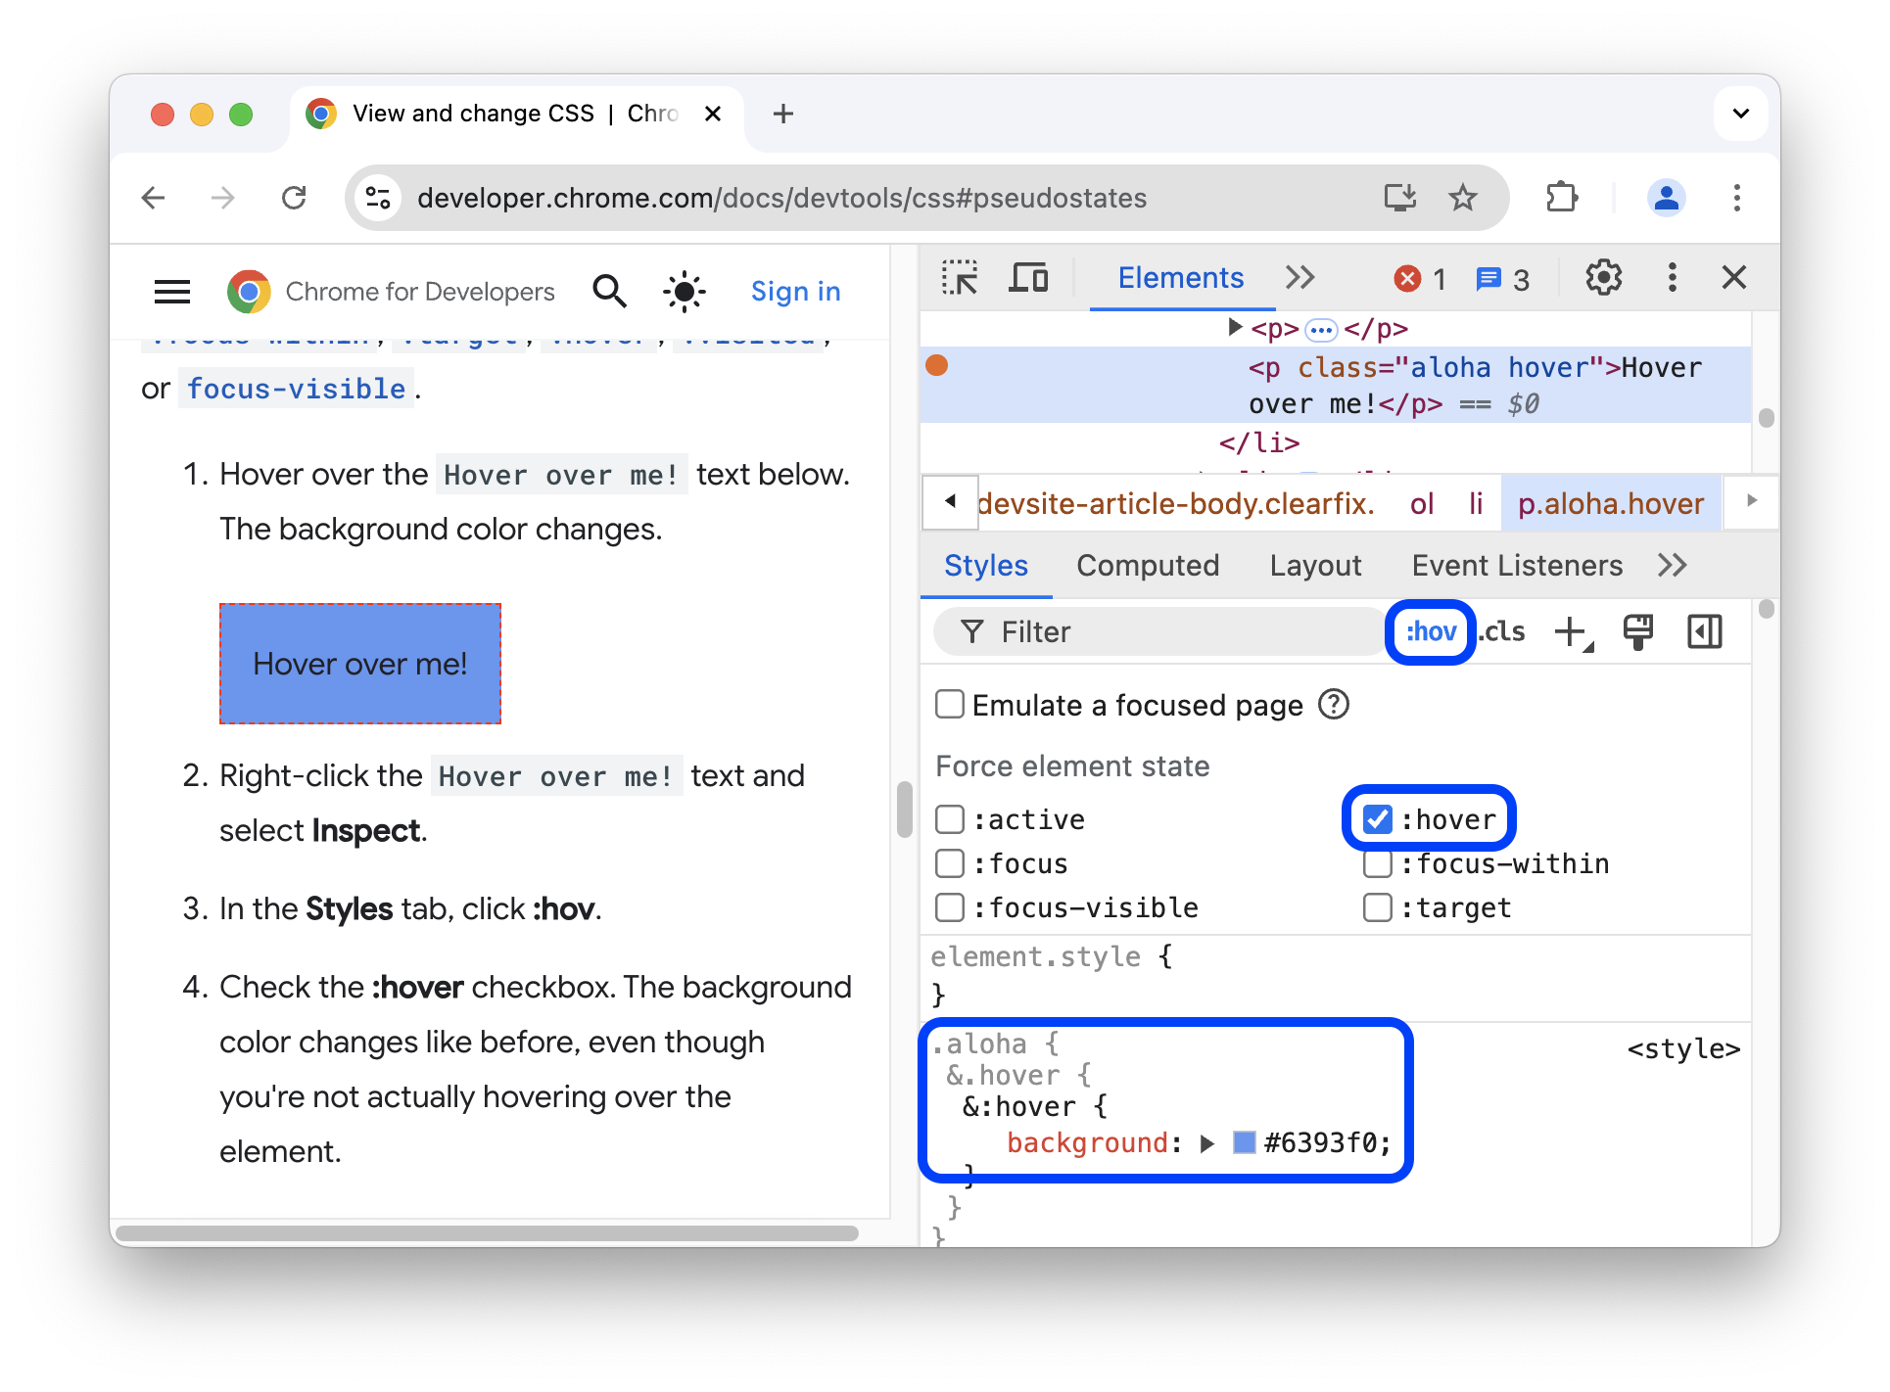
Task: Click the Filter styles input field
Action: [1165, 630]
